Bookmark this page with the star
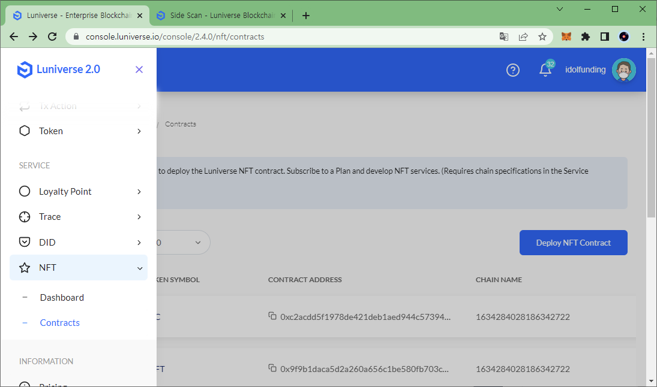Screen dimensions: 657x387 click(x=542, y=37)
